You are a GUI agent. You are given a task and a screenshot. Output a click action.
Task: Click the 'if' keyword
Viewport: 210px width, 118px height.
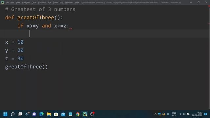coord(20,26)
